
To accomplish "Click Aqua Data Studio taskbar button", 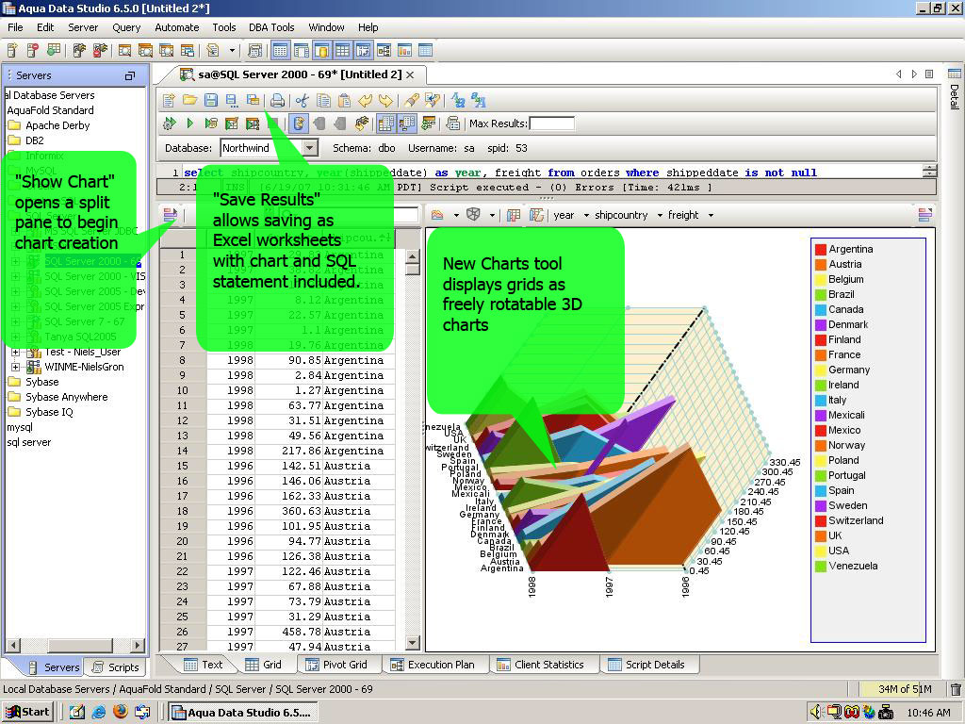I will pos(241,713).
